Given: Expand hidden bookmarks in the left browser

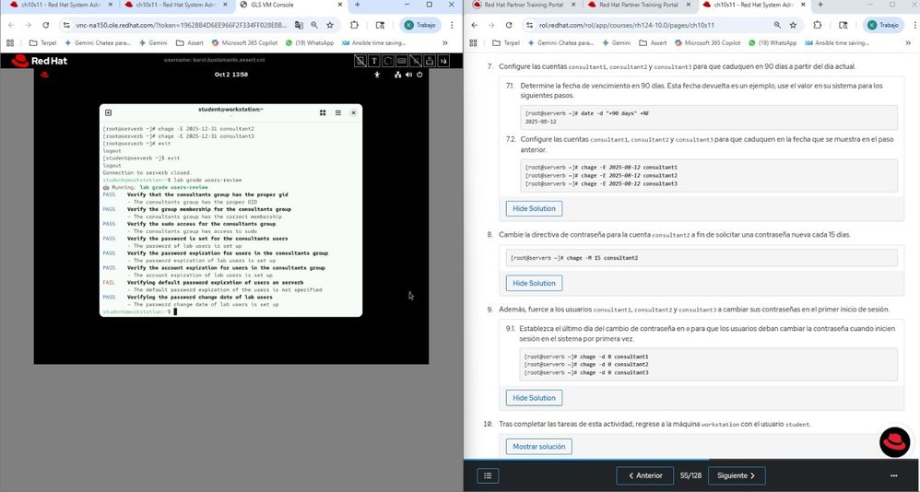Looking at the screenshot, I should [445, 42].
